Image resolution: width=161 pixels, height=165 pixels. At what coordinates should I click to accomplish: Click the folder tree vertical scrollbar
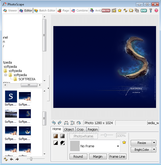point(44,35)
